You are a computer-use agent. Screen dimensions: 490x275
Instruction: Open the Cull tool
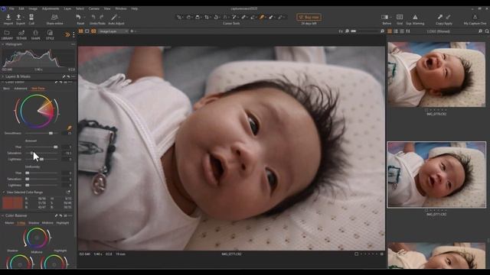[31, 17]
